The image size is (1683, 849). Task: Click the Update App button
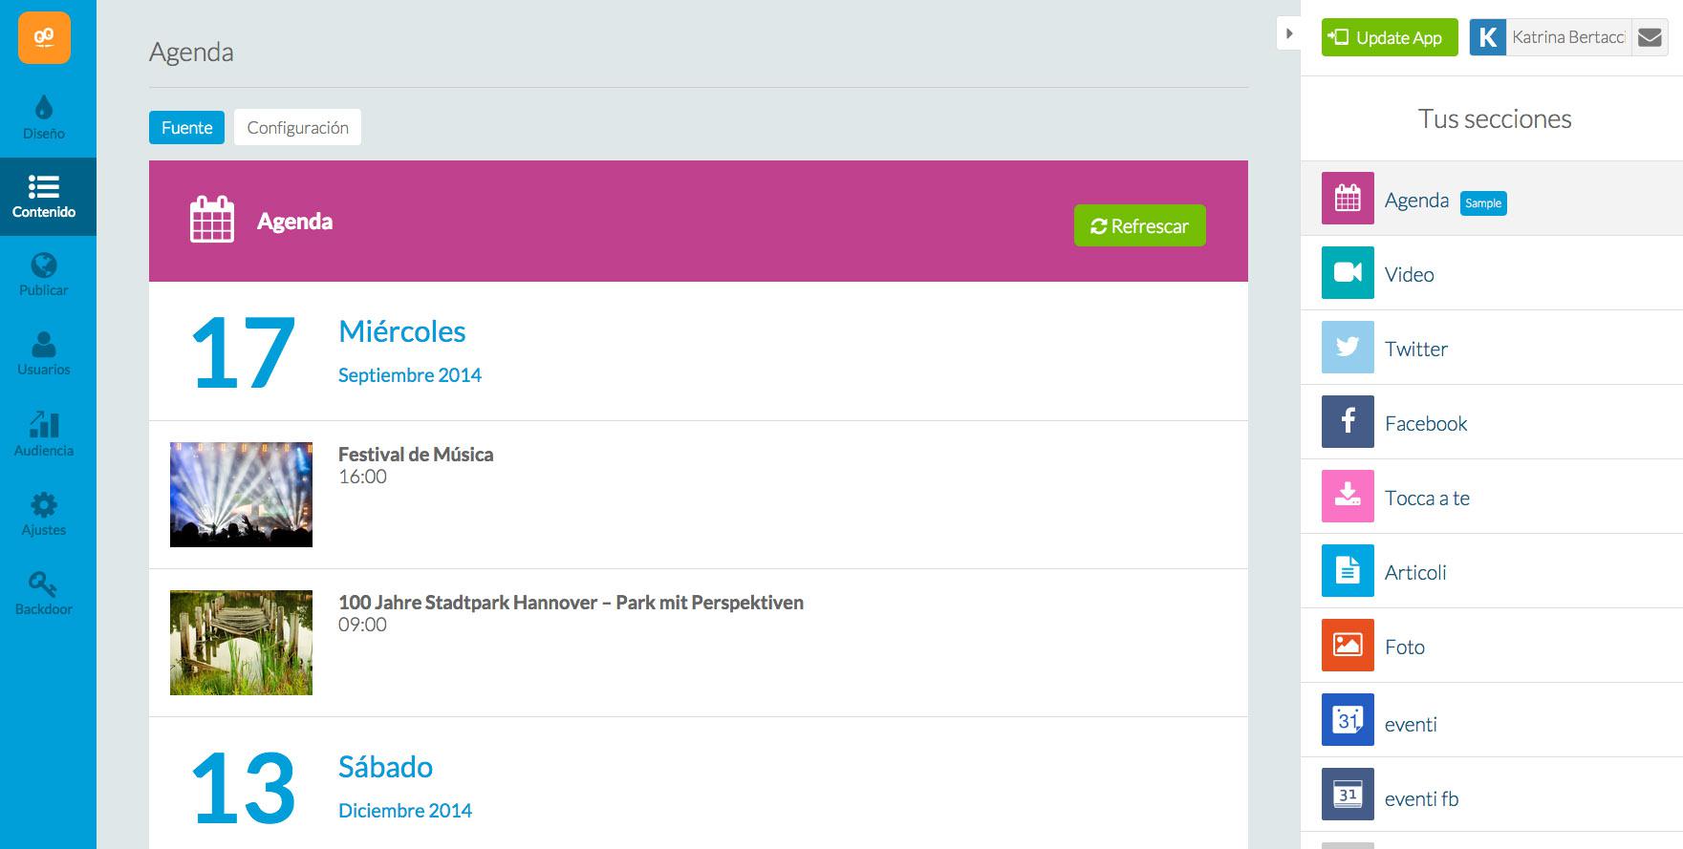point(1389,38)
